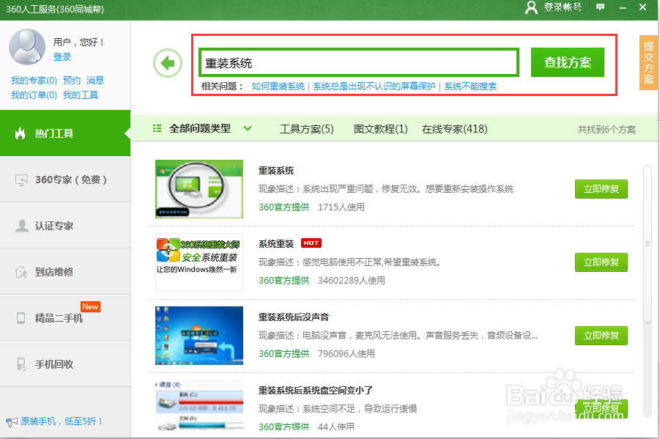Viewport: 660px width, 439px height.
Task: Click related question 如何重装系统
Action: [x=278, y=86]
